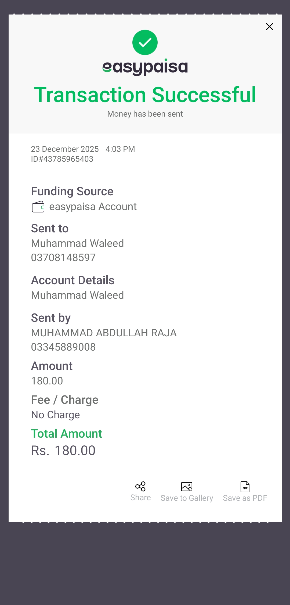The width and height of the screenshot is (290, 605).
Task: Tap sender name MUHAMMAD ABDULLAH RAJA
Action: pyautogui.click(x=104, y=333)
